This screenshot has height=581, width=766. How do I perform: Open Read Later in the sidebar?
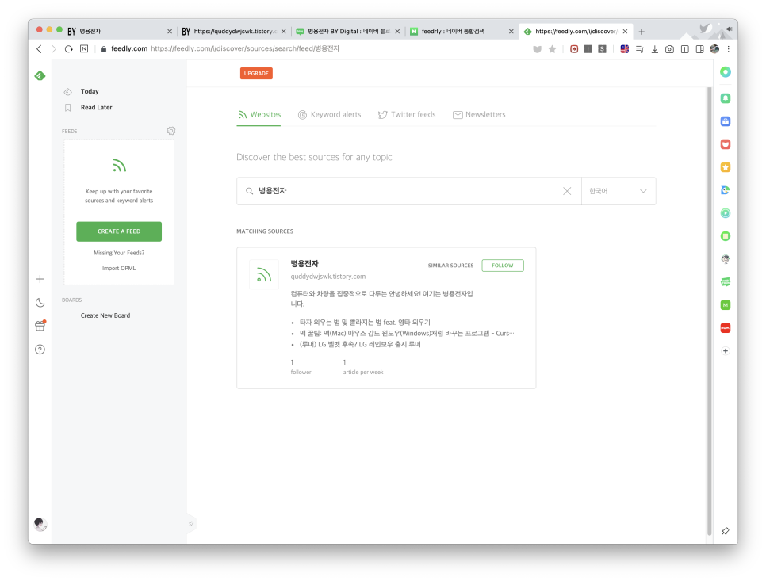(96, 108)
